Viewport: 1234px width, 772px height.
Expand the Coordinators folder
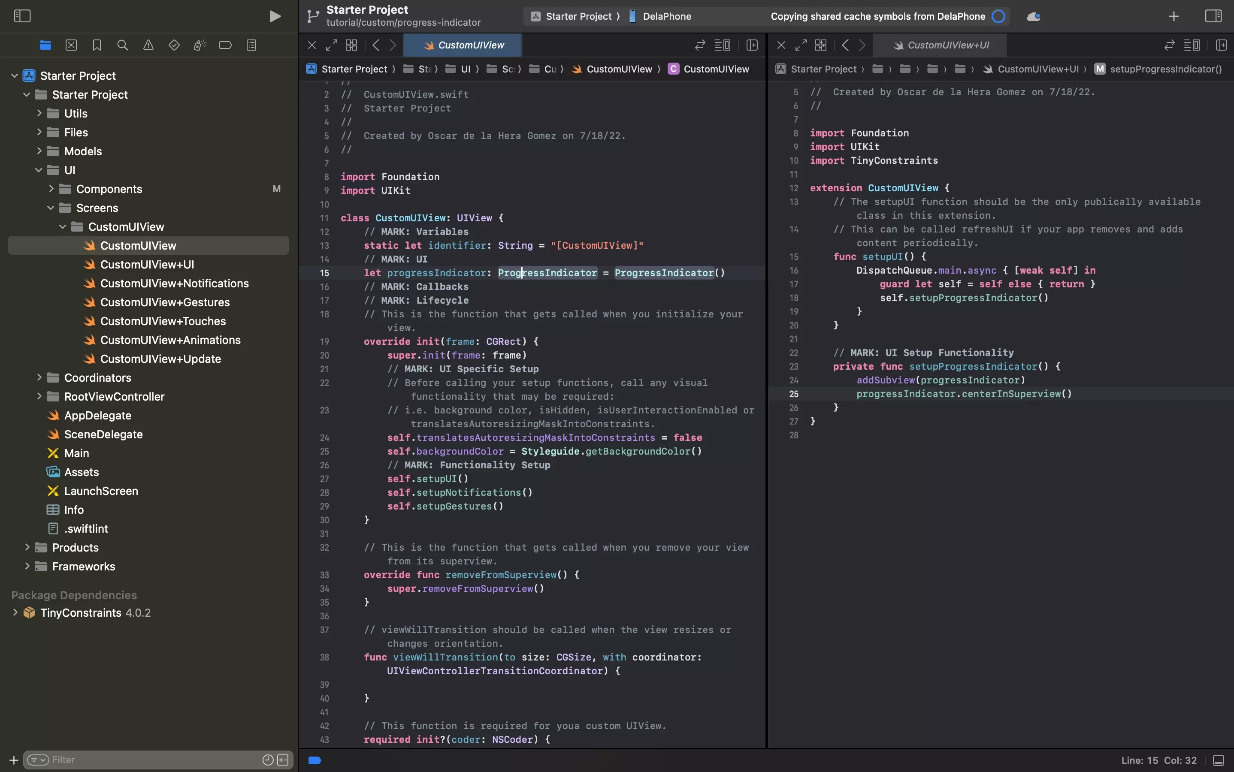pyautogui.click(x=39, y=378)
